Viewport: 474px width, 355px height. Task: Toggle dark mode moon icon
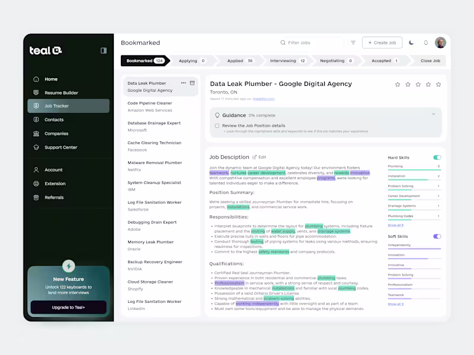click(411, 43)
